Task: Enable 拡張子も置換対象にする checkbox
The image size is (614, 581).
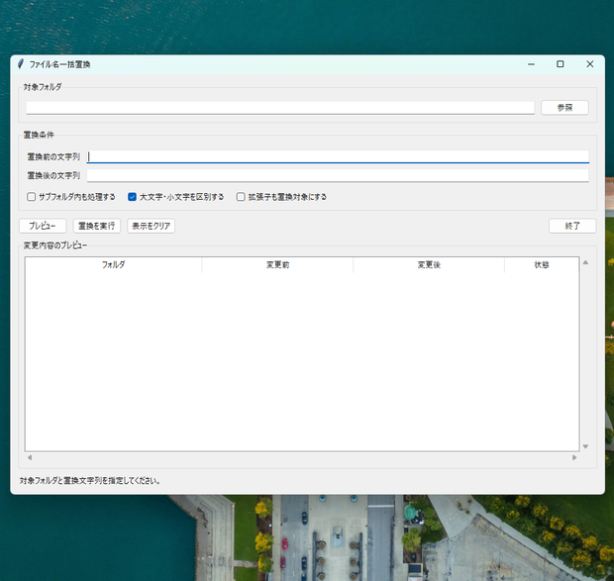Action: point(241,197)
